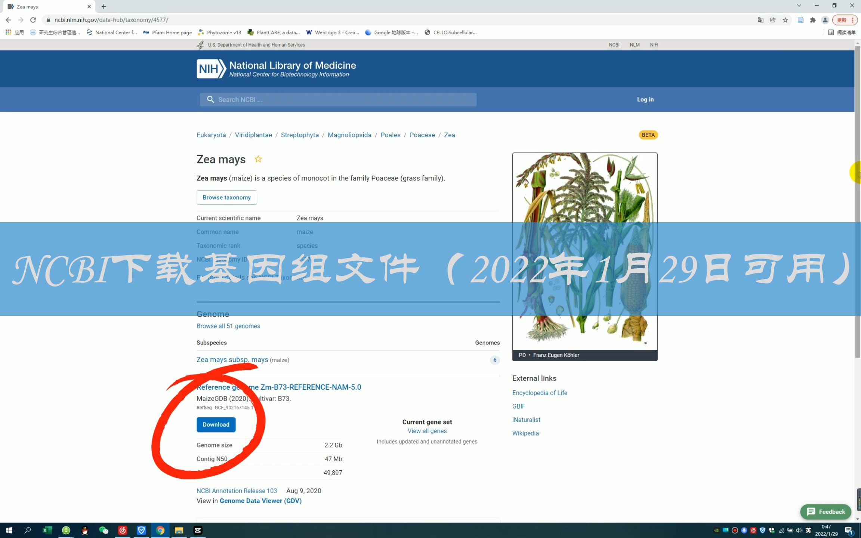Image resolution: width=861 pixels, height=538 pixels.
Task: Open the PlantCARE bookmark
Action: point(274,33)
